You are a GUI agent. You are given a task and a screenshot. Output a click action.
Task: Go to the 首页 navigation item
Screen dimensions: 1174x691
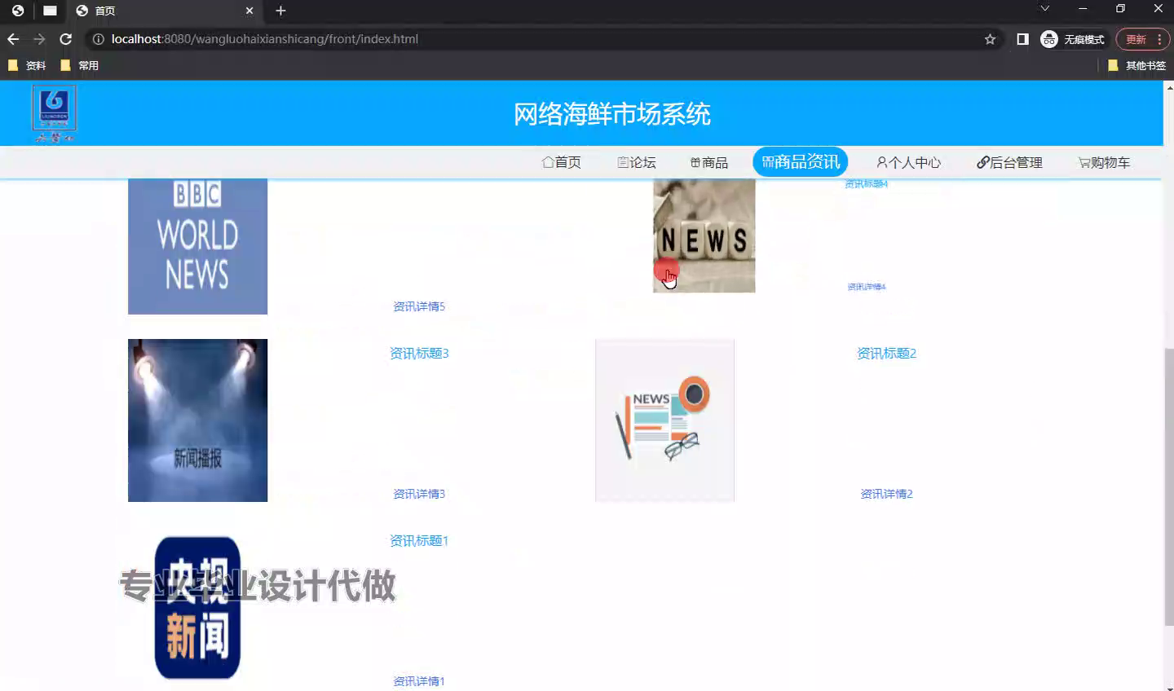click(x=562, y=162)
